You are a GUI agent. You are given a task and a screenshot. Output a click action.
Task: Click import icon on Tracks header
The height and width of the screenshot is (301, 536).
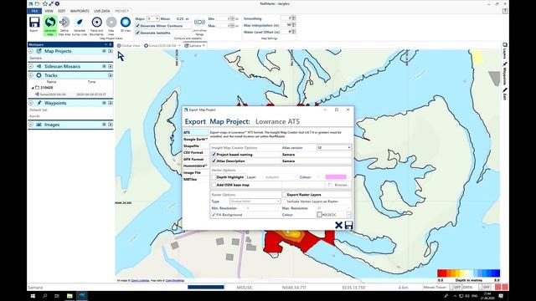pyautogui.click(x=111, y=75)
